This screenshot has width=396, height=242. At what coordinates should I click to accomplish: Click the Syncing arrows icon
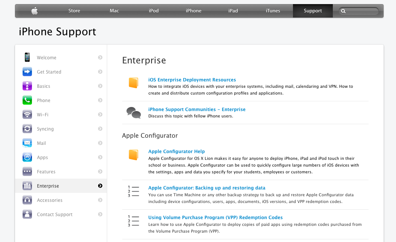pos(27,129)
